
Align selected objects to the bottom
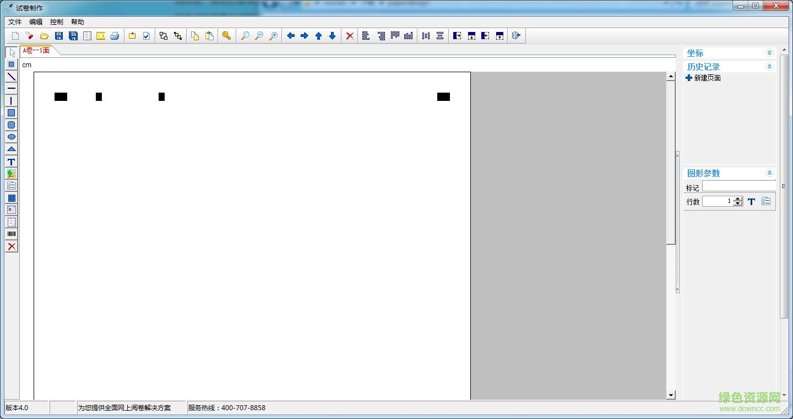tap(408, 36)
